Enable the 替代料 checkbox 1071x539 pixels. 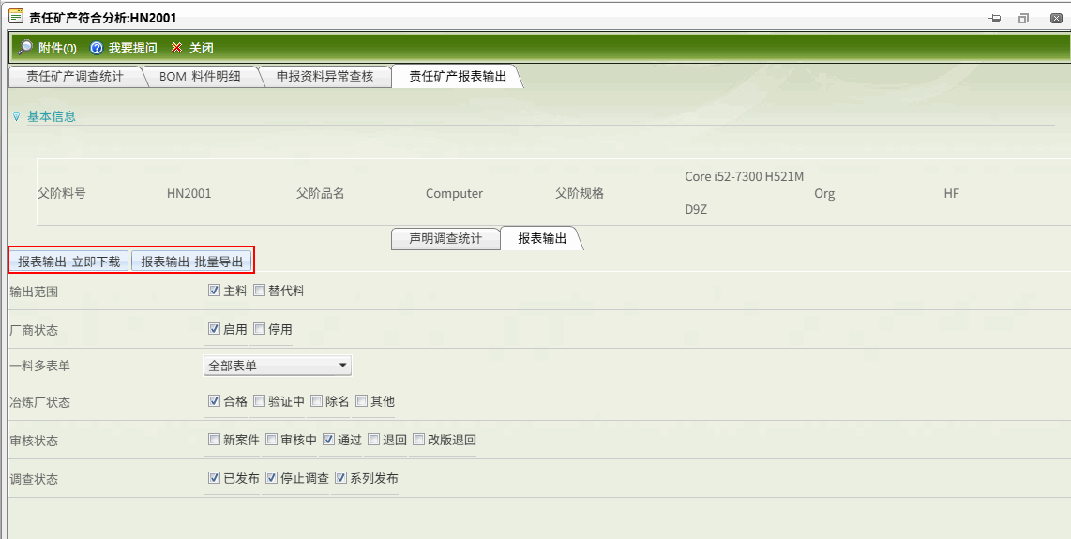click(260, 291)
